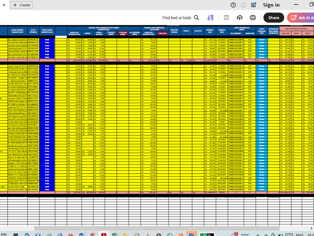Open the Ask AI Assistant button
The height and width of the screenshot is (236, 314).
click(x=300, y=18)
